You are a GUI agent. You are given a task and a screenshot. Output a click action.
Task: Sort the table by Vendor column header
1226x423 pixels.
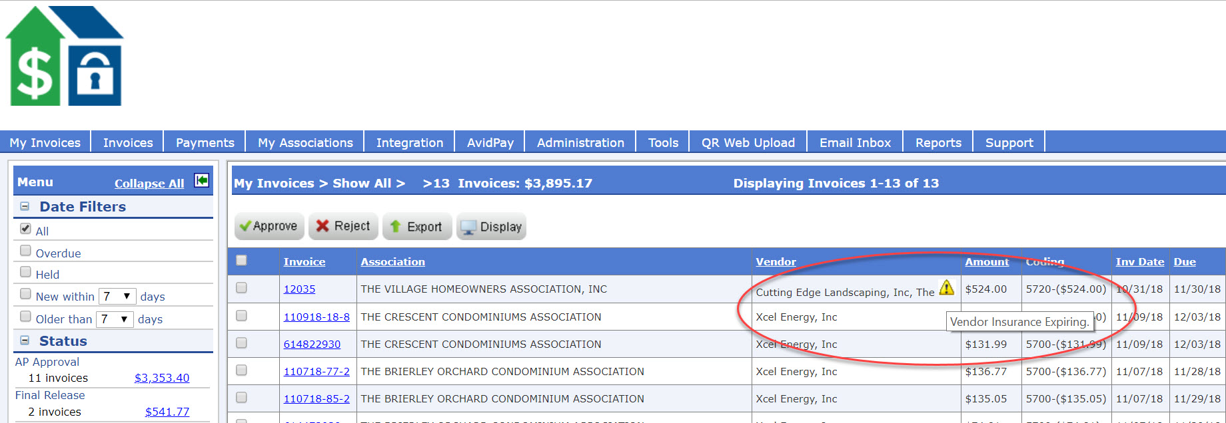776,261
